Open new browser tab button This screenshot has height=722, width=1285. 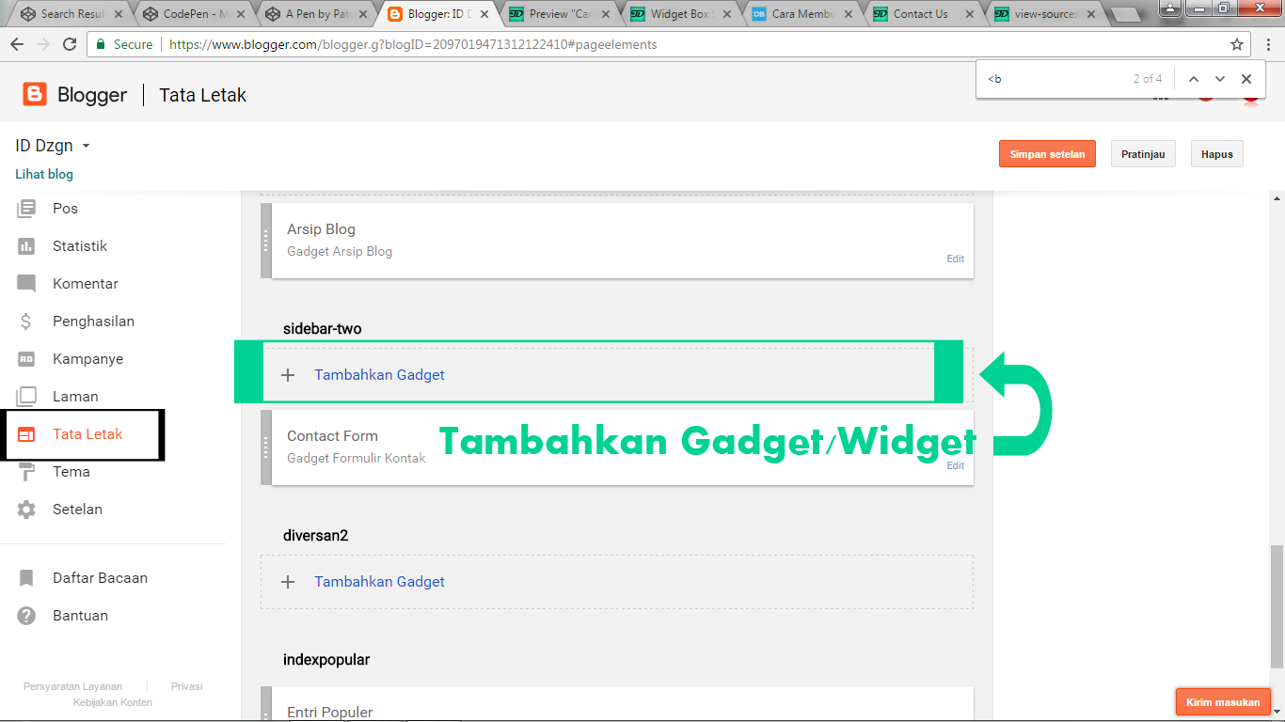[1126, 15]
